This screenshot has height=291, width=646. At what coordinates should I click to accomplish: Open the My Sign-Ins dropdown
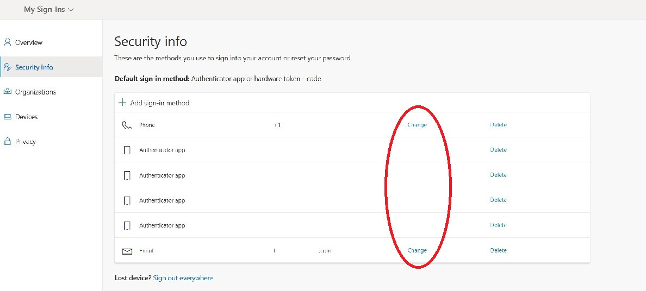click(48, 9)
